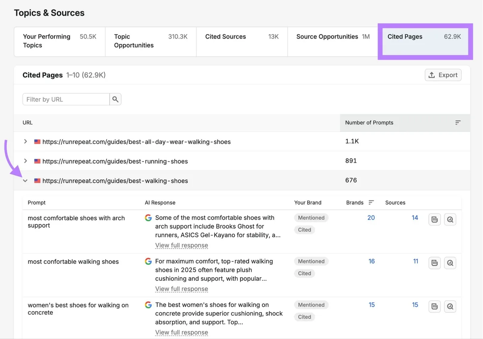Viewport: 483px width, 339px height.
Task: Open search analysis icon for walking on concrete row
Action: click(x=450, y=306)
